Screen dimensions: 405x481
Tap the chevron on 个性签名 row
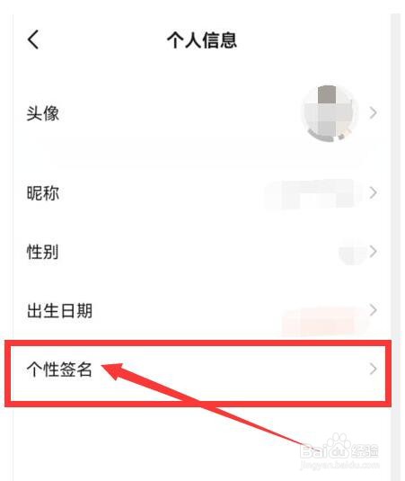[x=373, y=369]
